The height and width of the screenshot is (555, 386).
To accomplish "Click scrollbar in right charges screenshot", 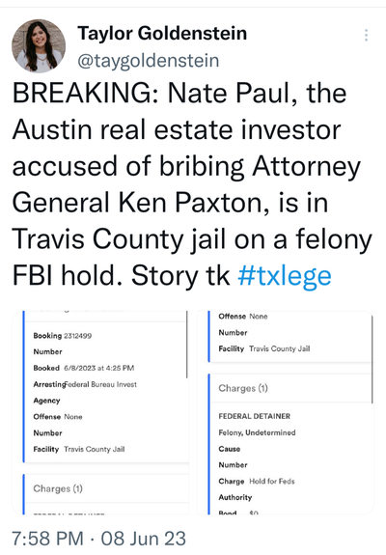I will pos(372,360).
